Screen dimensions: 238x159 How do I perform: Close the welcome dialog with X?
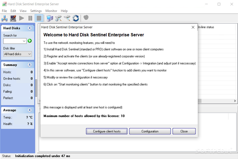coord(193,27)
